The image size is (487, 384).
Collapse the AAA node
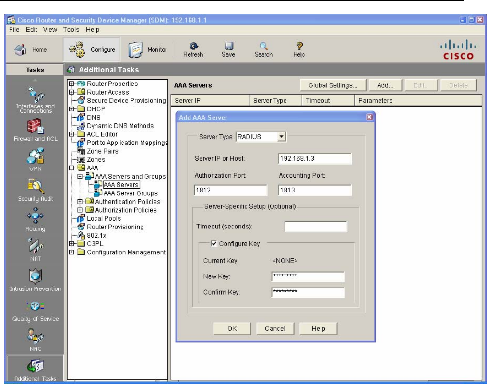[x=71, y=168]
